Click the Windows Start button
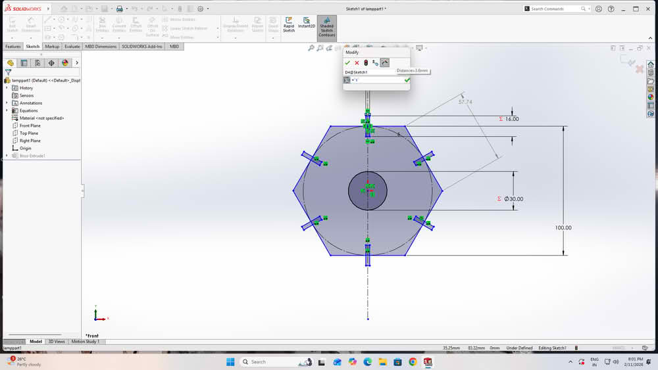This screenshot has width=658, height=370. click(x=230, y=362)
